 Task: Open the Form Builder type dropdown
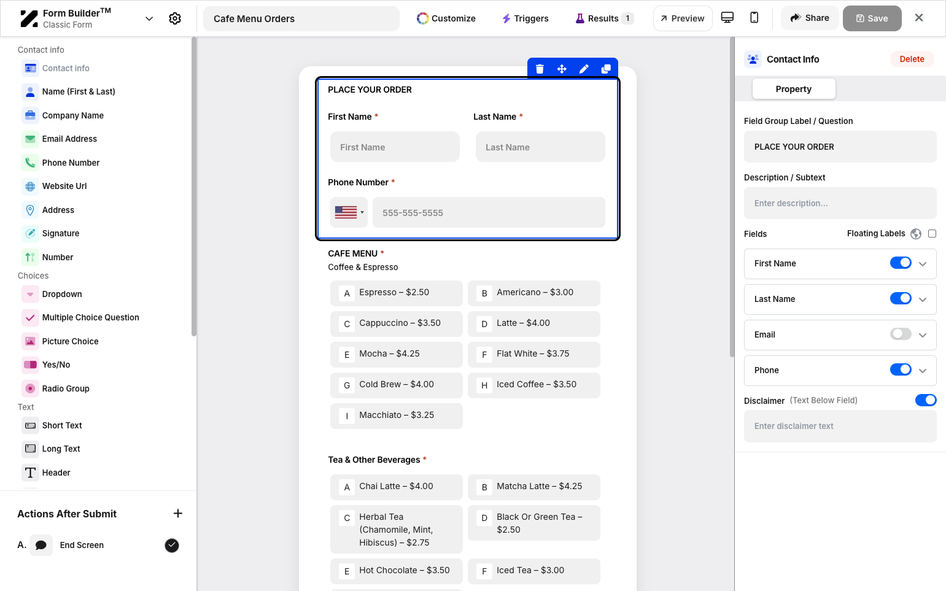coord(149,18)
